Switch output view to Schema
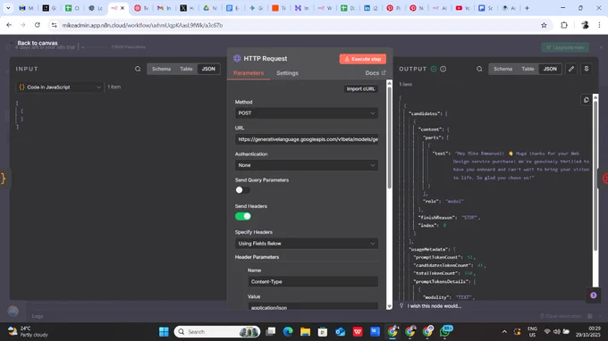 (502, 69)
